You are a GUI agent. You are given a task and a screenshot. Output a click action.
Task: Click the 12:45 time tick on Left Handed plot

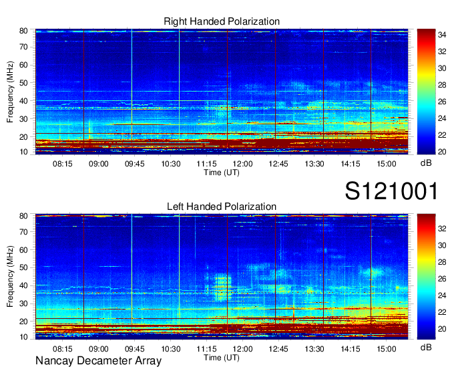pos(278,349)
